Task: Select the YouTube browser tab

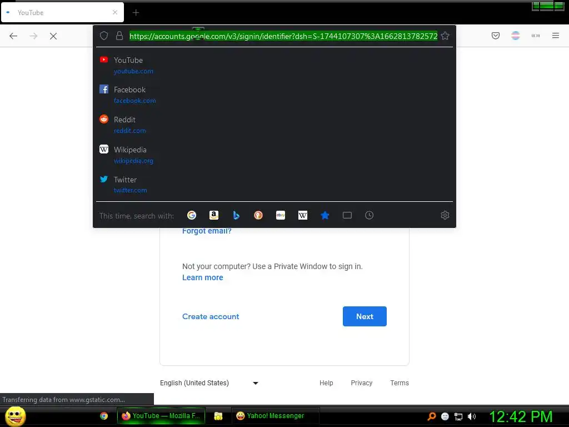Action: pyautogui.click(x=62, y=12)
